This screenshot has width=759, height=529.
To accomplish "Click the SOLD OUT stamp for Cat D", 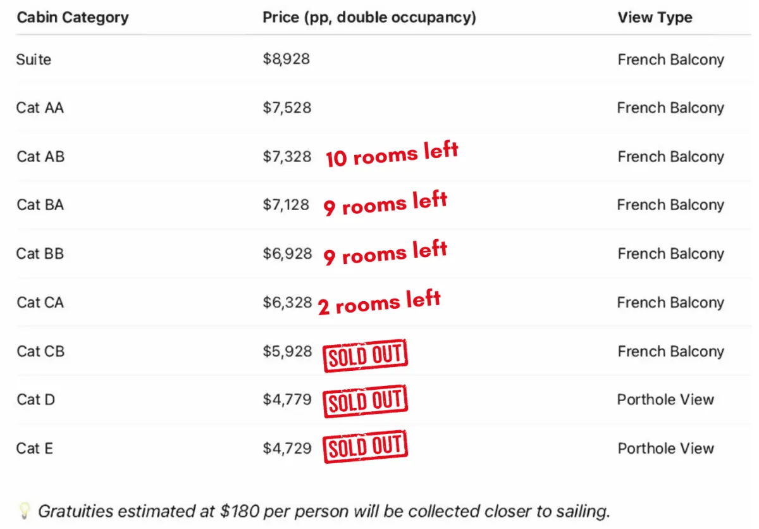I will click(366, 401).
